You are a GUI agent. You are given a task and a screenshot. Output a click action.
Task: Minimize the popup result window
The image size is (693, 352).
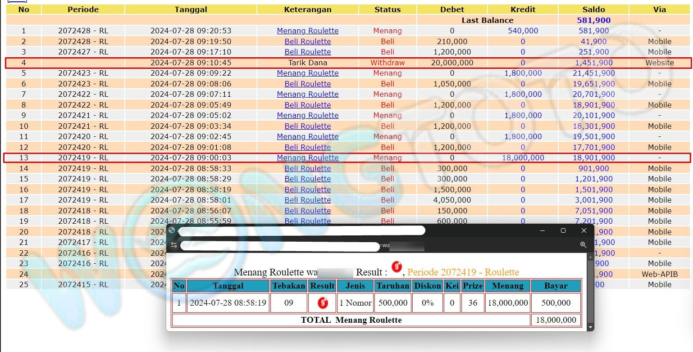[x=542, y=230]
